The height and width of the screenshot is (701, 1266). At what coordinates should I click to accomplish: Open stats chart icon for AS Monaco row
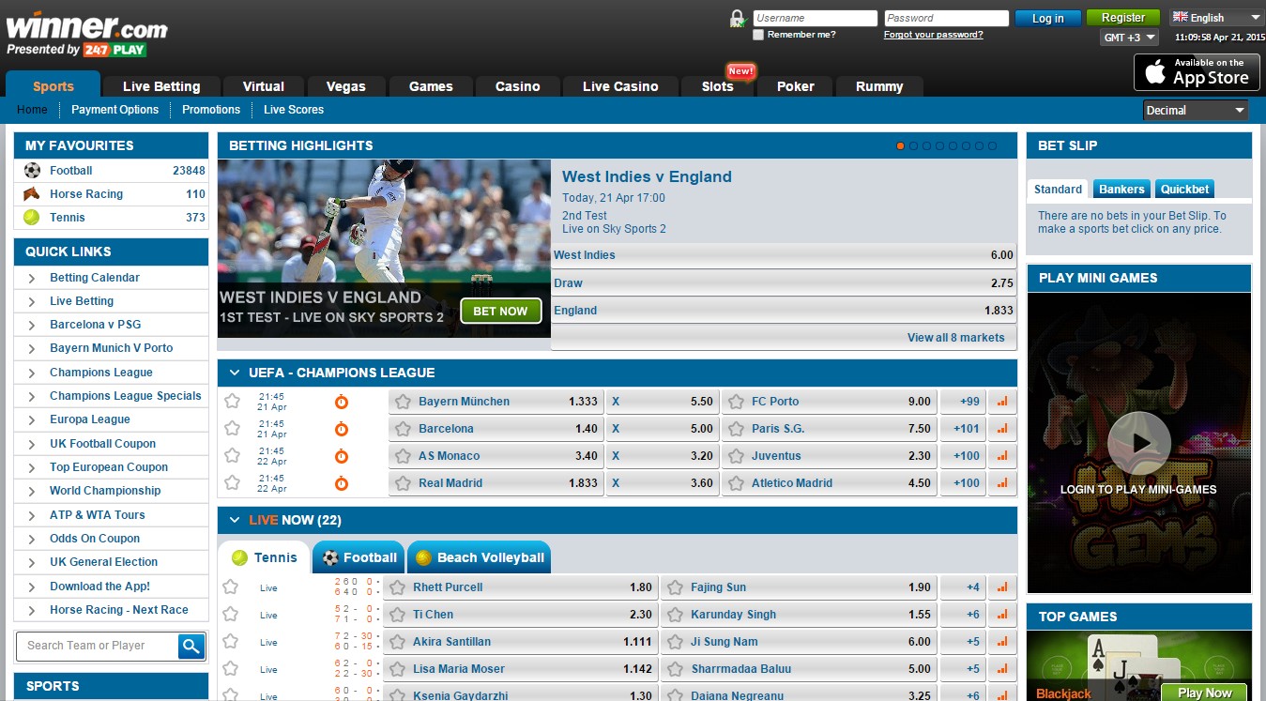click(x=1002, y=456)
